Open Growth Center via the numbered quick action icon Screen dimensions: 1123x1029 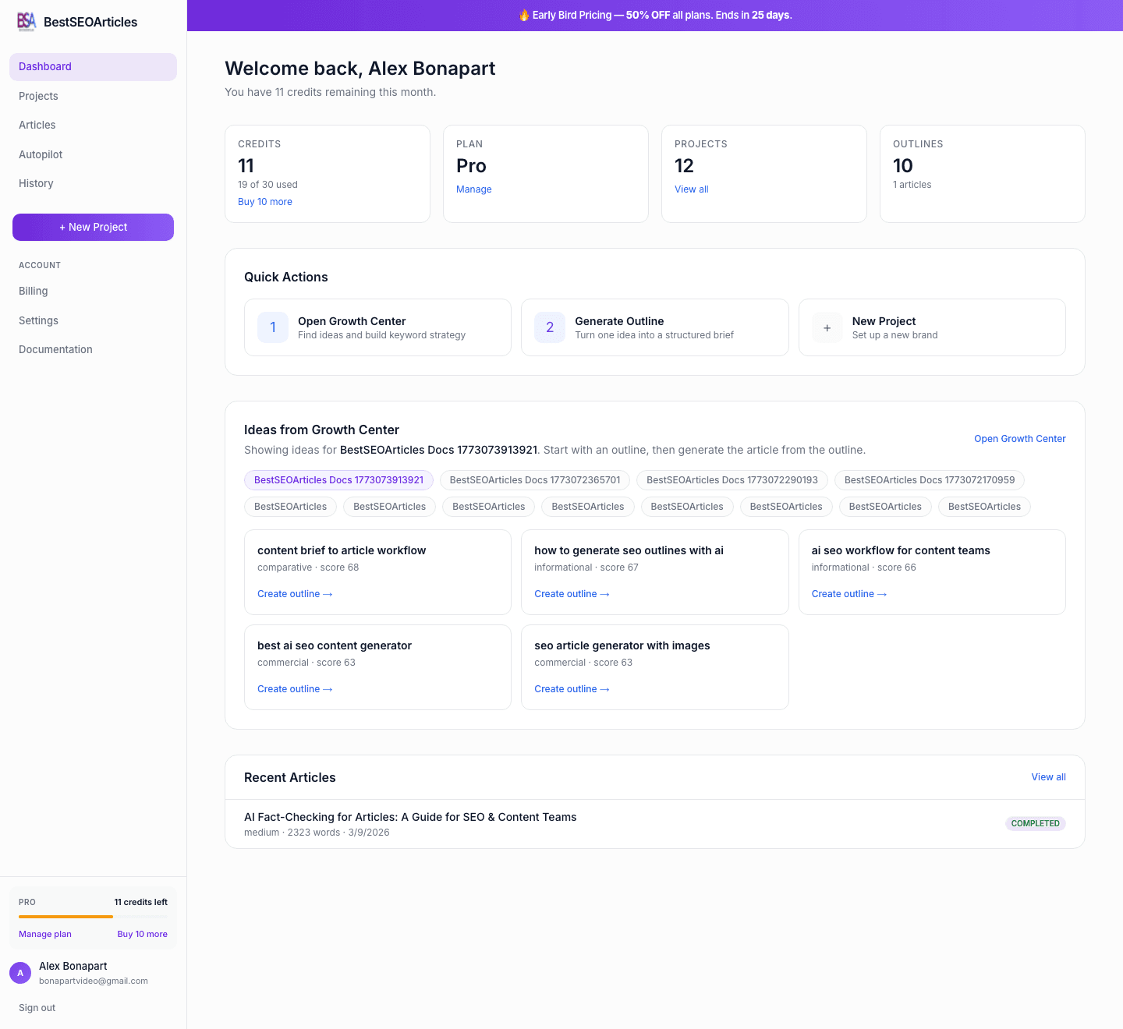(272, 327)
